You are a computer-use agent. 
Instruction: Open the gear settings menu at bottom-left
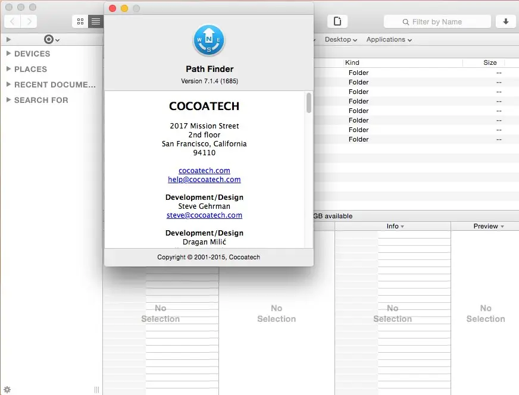tap(7, 390)
